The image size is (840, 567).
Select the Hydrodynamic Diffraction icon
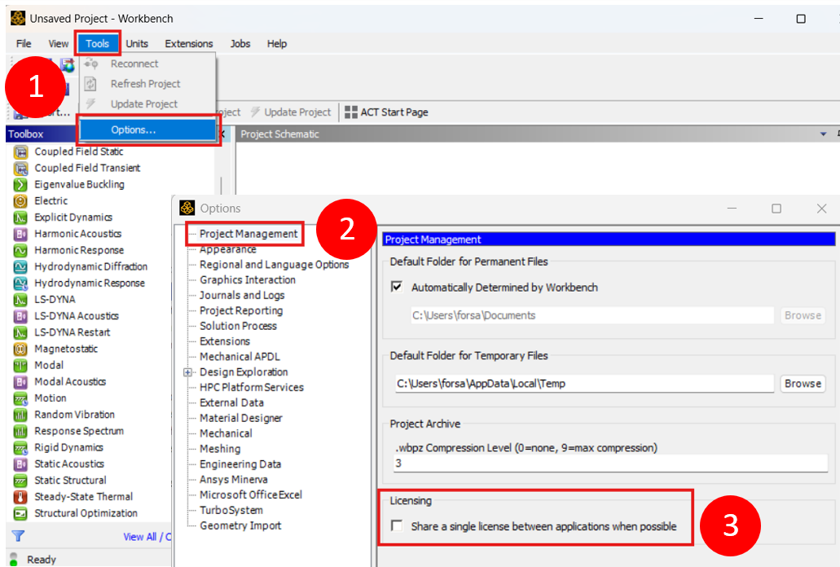[20, 267]
